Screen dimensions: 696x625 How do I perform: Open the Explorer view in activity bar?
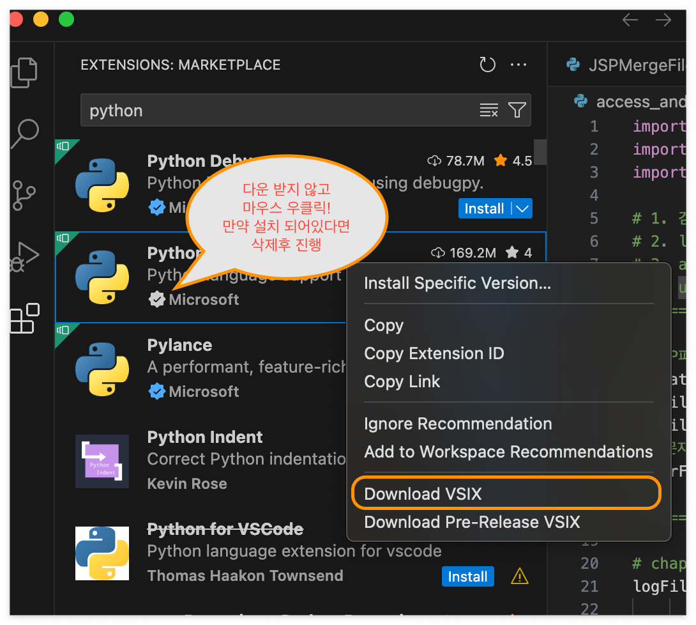click(24, 72)
